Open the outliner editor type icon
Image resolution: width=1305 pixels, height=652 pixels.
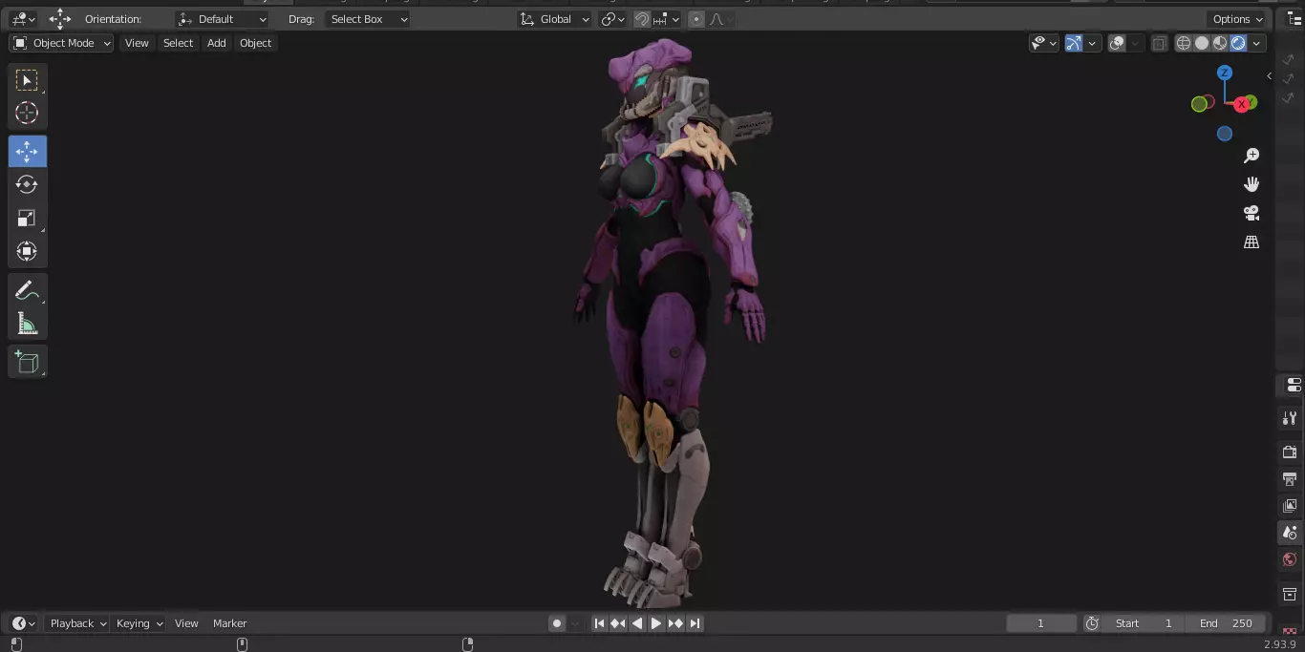1294,19
